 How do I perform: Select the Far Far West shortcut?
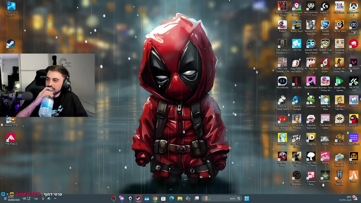point(340,27)
